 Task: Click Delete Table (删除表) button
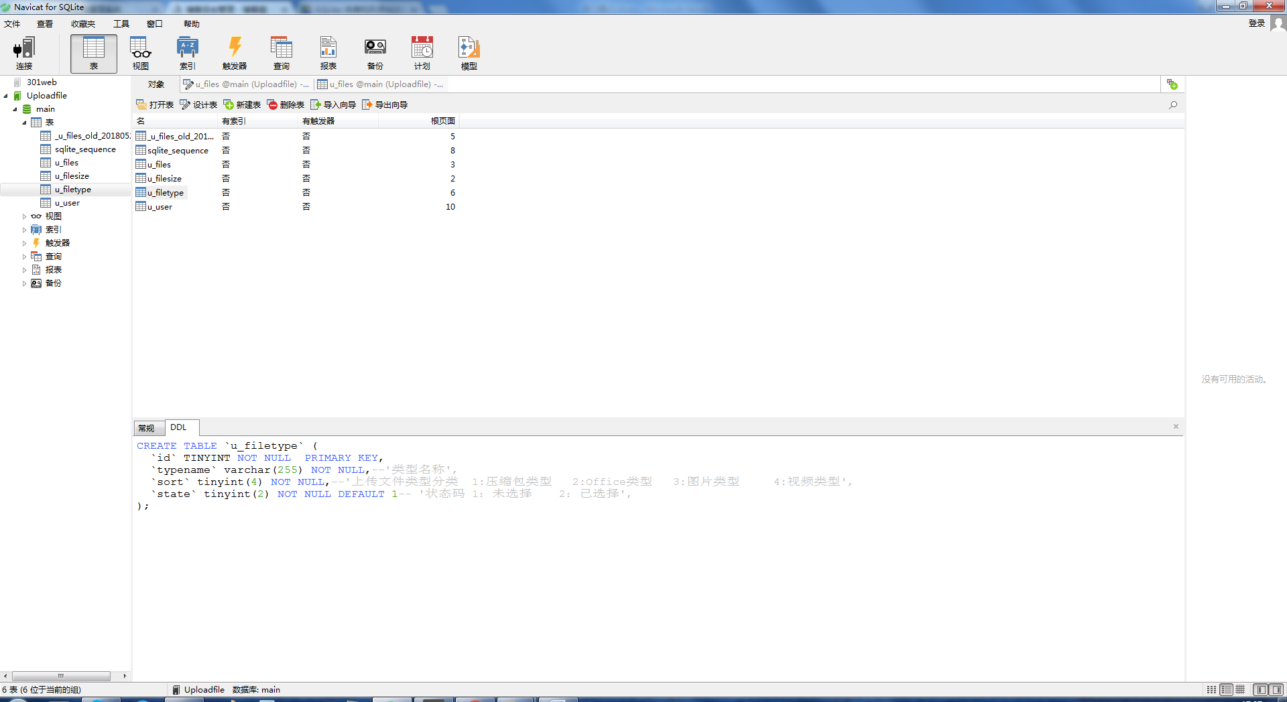(286, 104)
